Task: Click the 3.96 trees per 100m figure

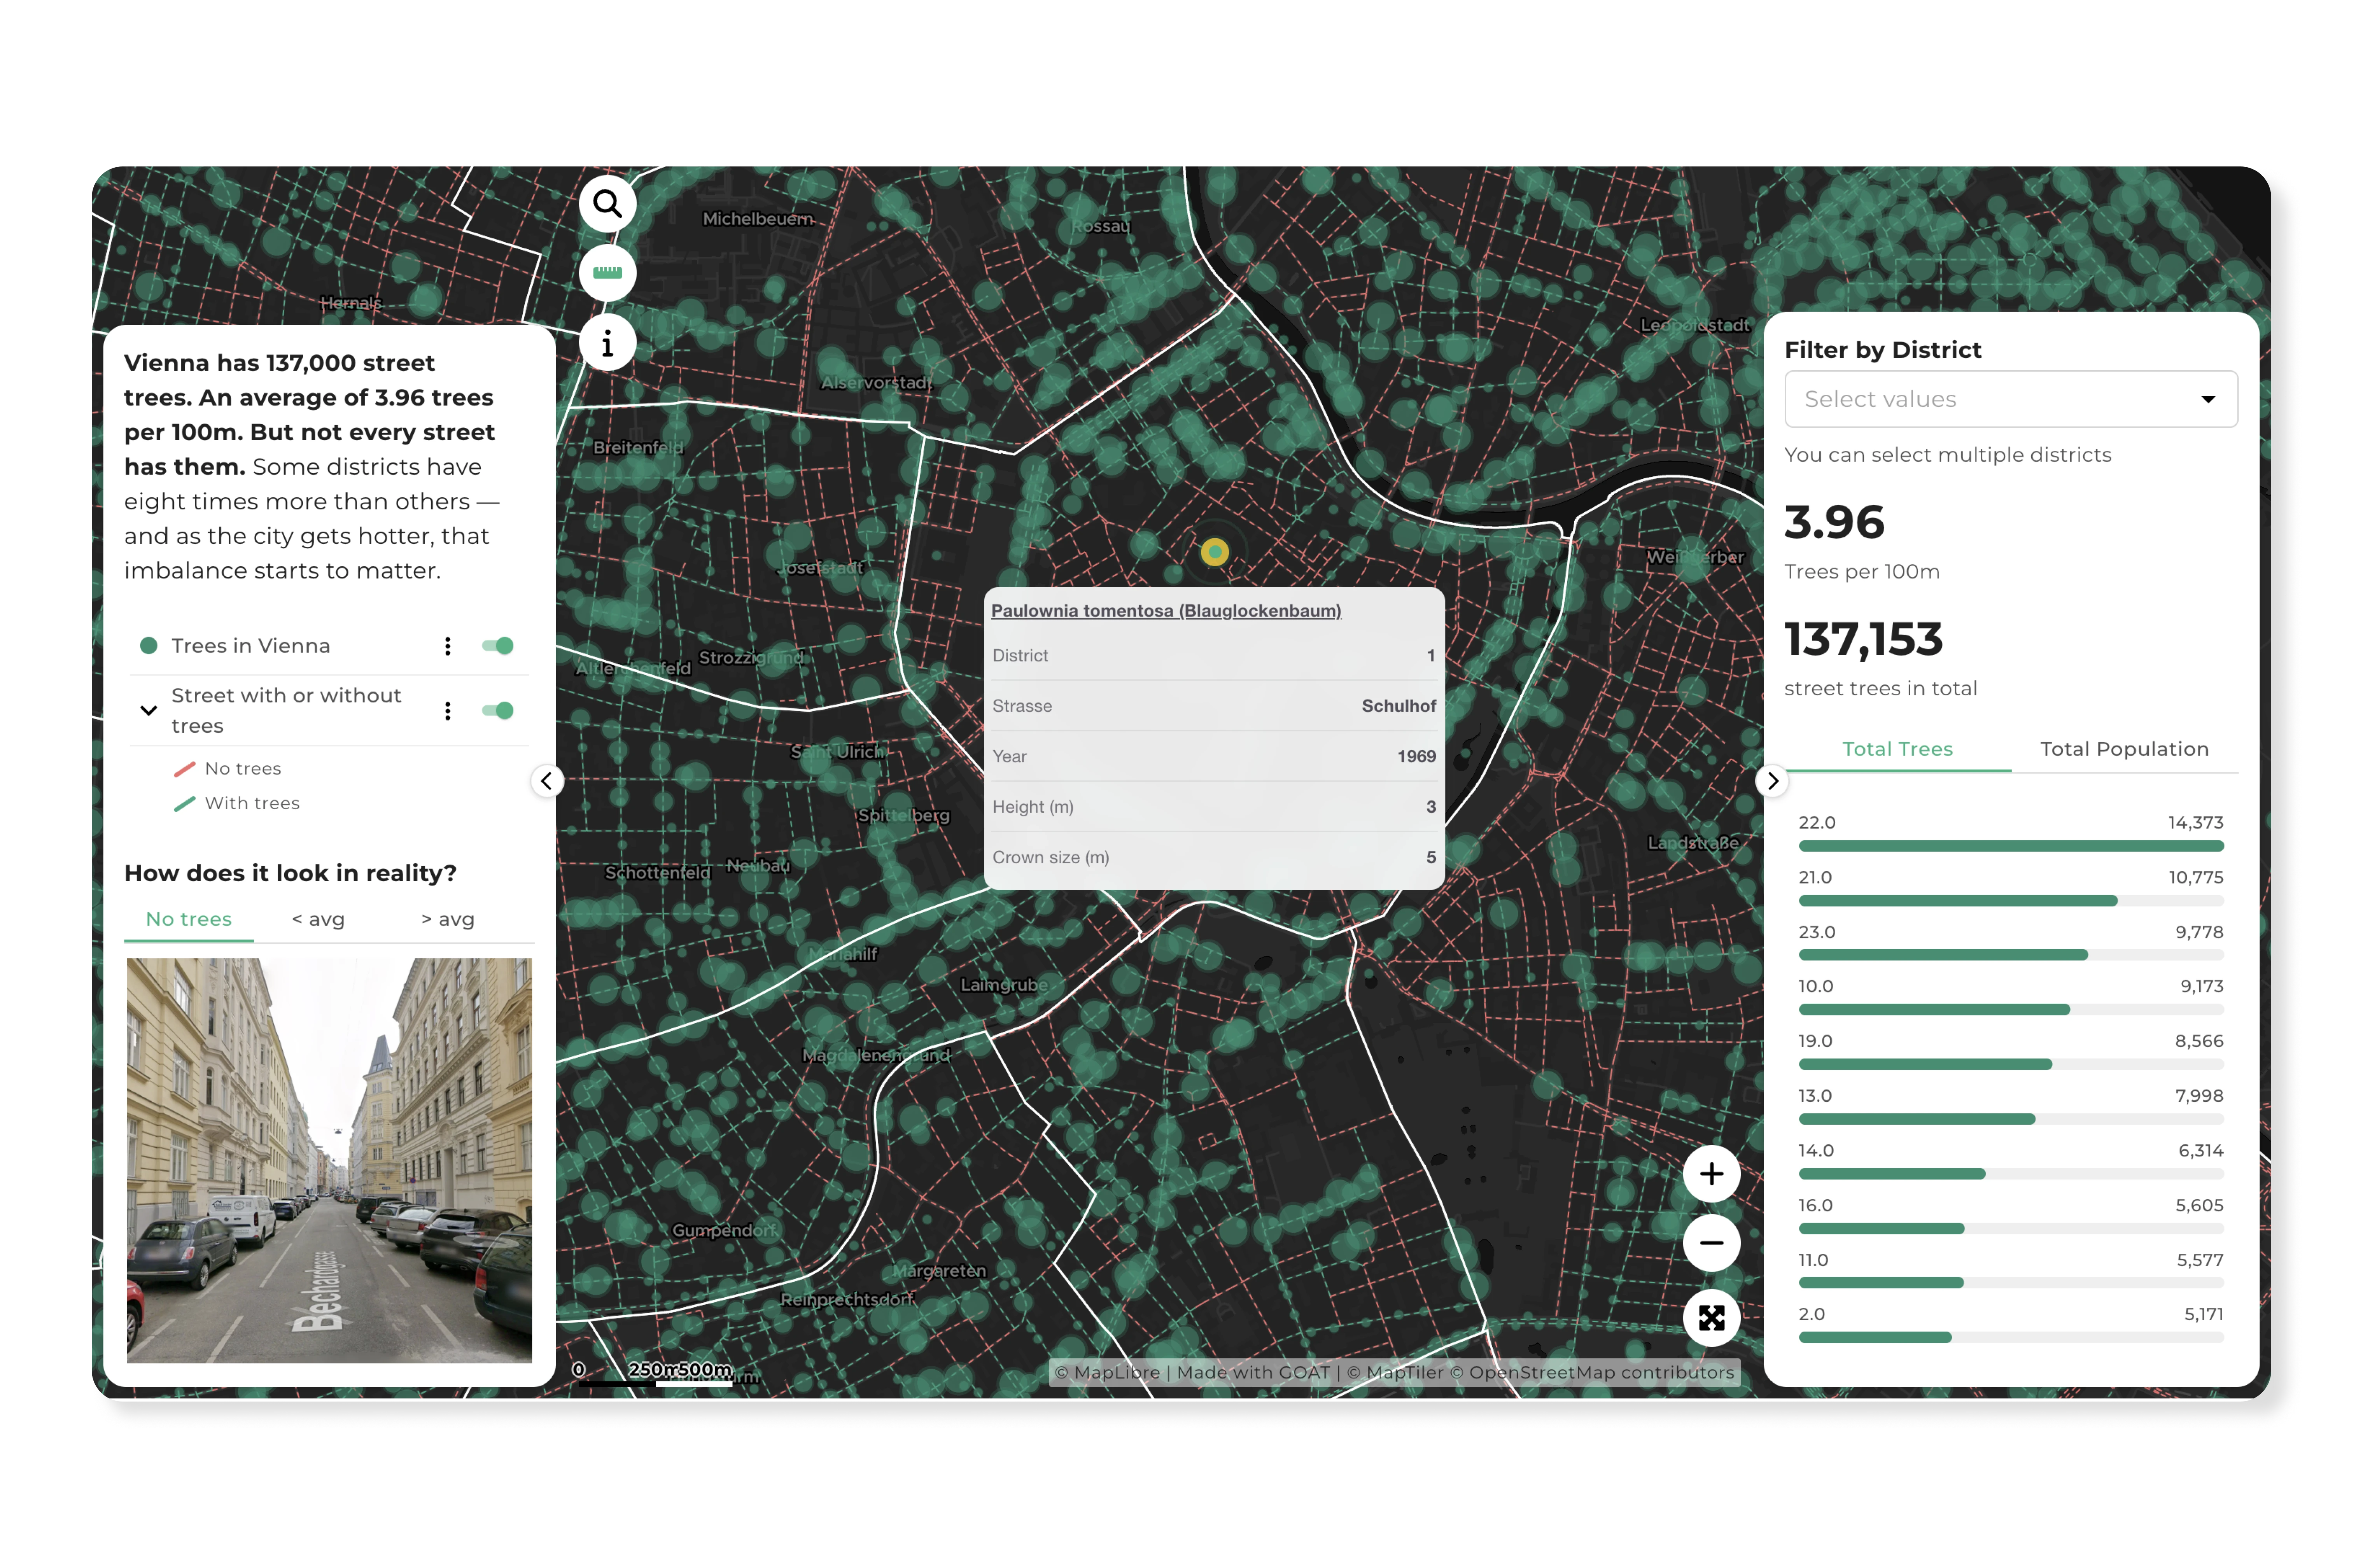Action: [x=1834, y=522]
